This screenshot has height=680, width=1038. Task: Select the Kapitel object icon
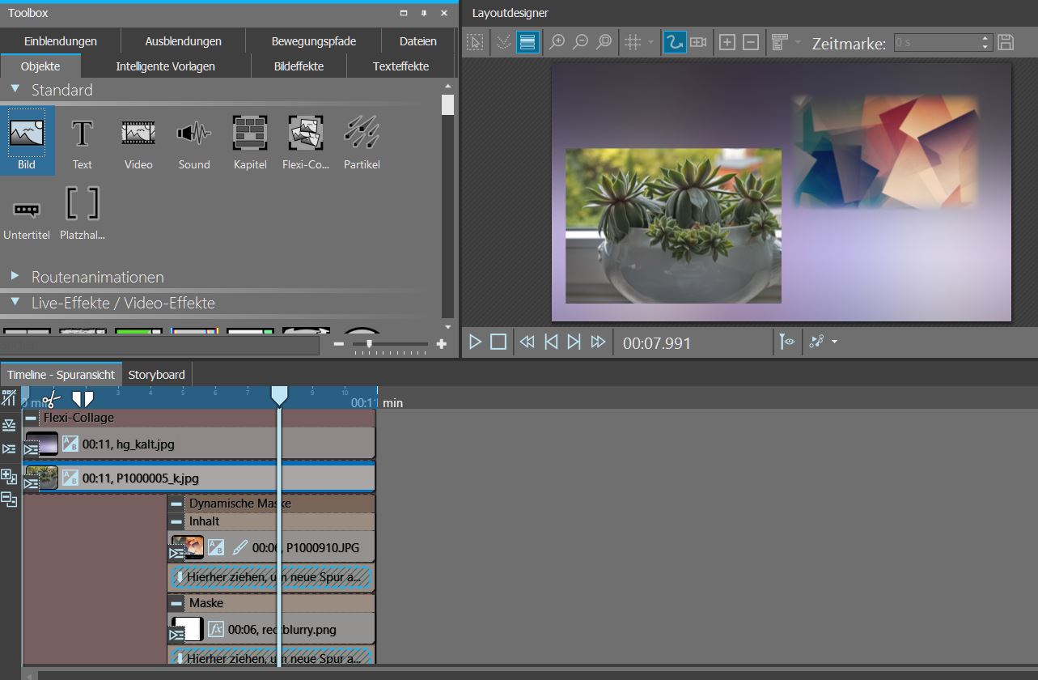249,139
